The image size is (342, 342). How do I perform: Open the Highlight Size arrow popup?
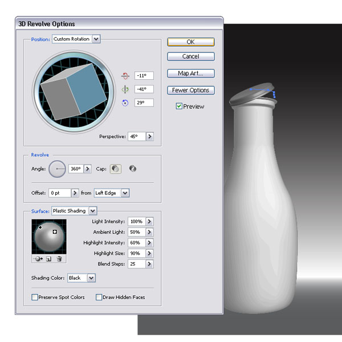tap(149, 254)
